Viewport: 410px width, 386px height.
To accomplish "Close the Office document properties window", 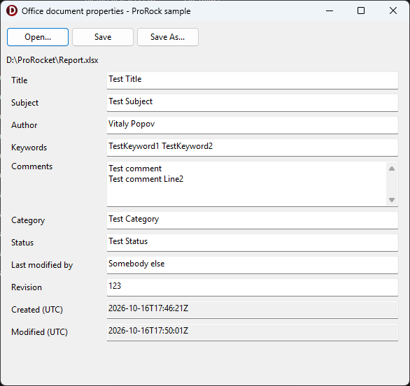I will click(393, 11).
